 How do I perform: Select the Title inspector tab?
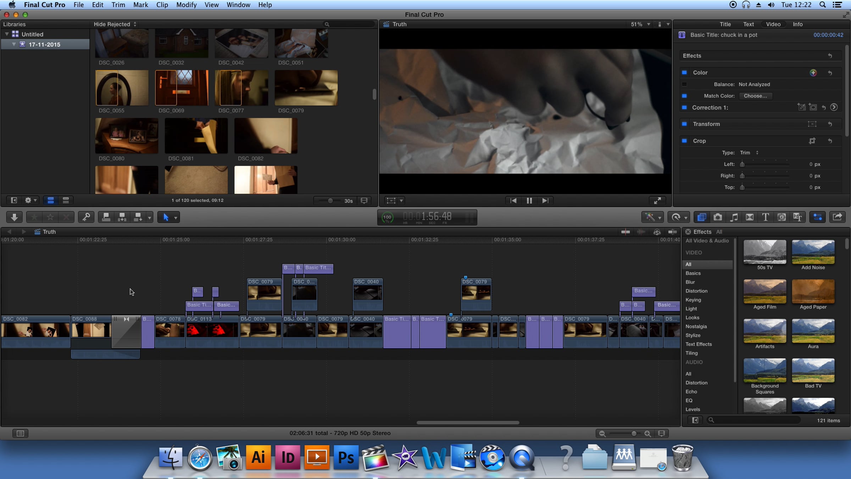pos(725,24)
